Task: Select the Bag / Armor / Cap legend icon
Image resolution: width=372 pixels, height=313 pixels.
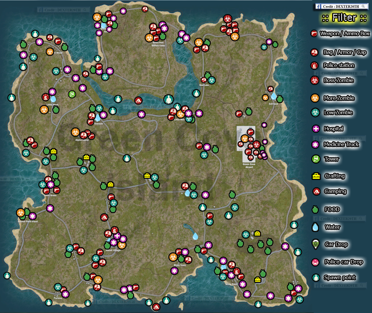Action: coord(314,52)
